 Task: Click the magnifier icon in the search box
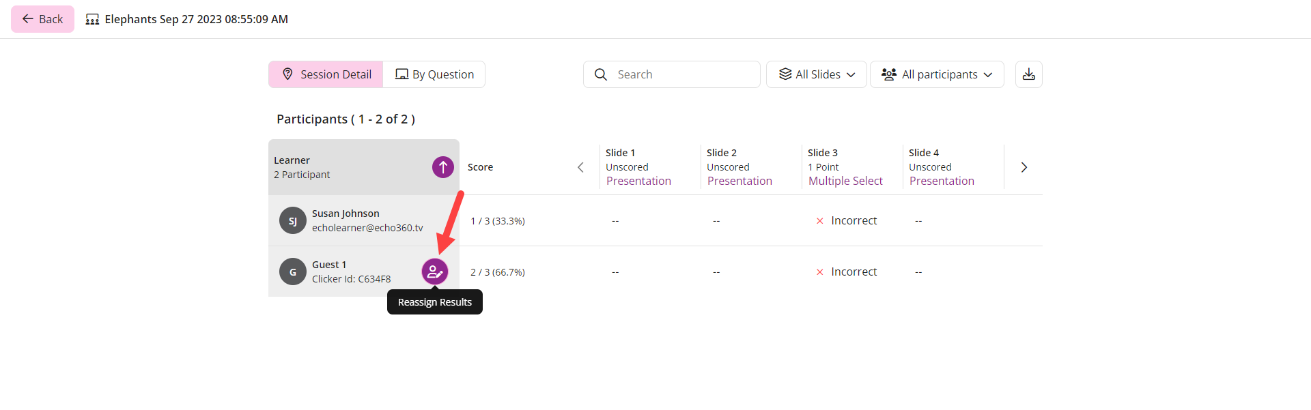[601, 74]
